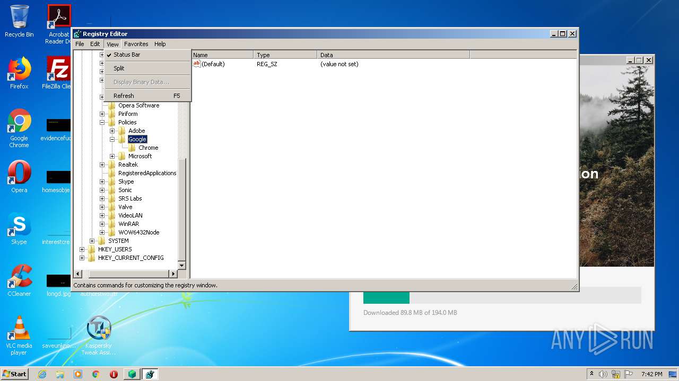Screen dimensions: 679x381
Task: Open the volume tray icon
Action: click(x=603, y=374)
